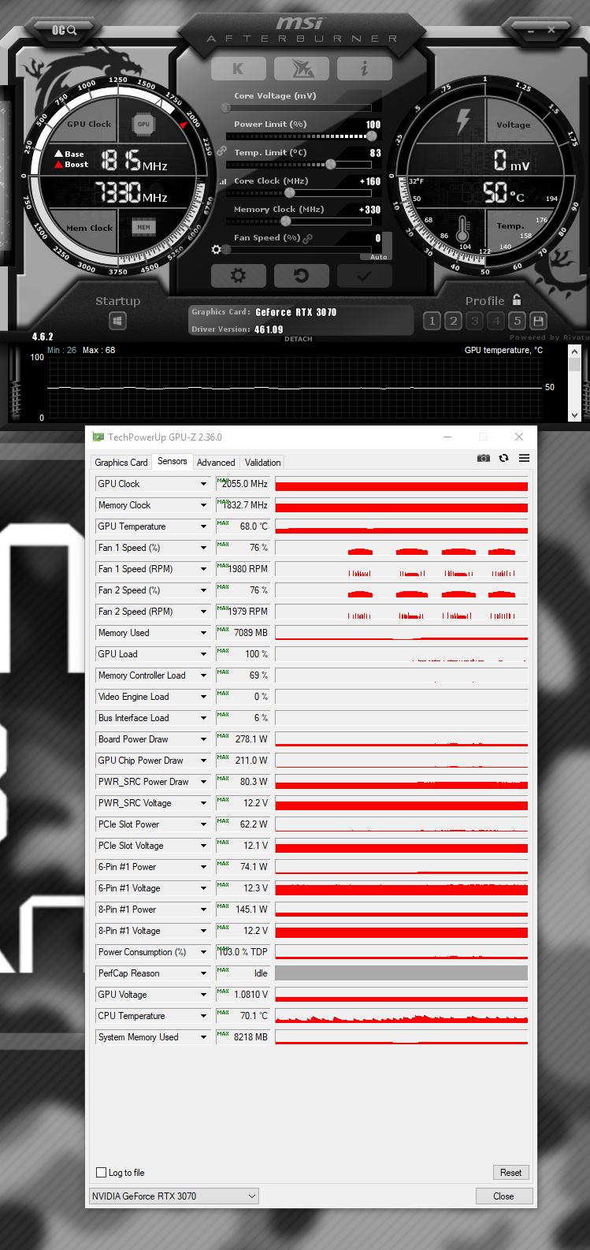Toggle the Auto fan speed button
The image size is (590, 1250).
pyautogui.click(x=379, y=257)
